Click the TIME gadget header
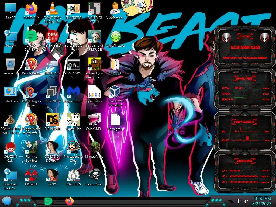The width and height of the screenshot is (276, 207). 245,36
